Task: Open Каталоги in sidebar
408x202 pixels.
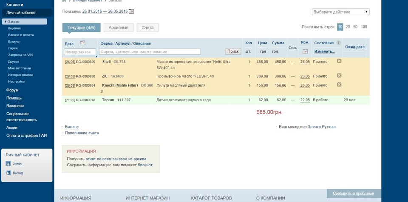Action: [x=14, y=5]
